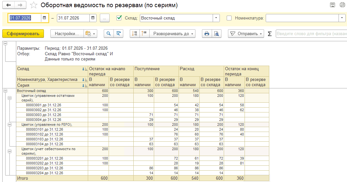The width and height of the screenshot is (347, 182).
Task: Collapse the Цветок (управление по FEFO) group
Action: (x=9, y=125)
